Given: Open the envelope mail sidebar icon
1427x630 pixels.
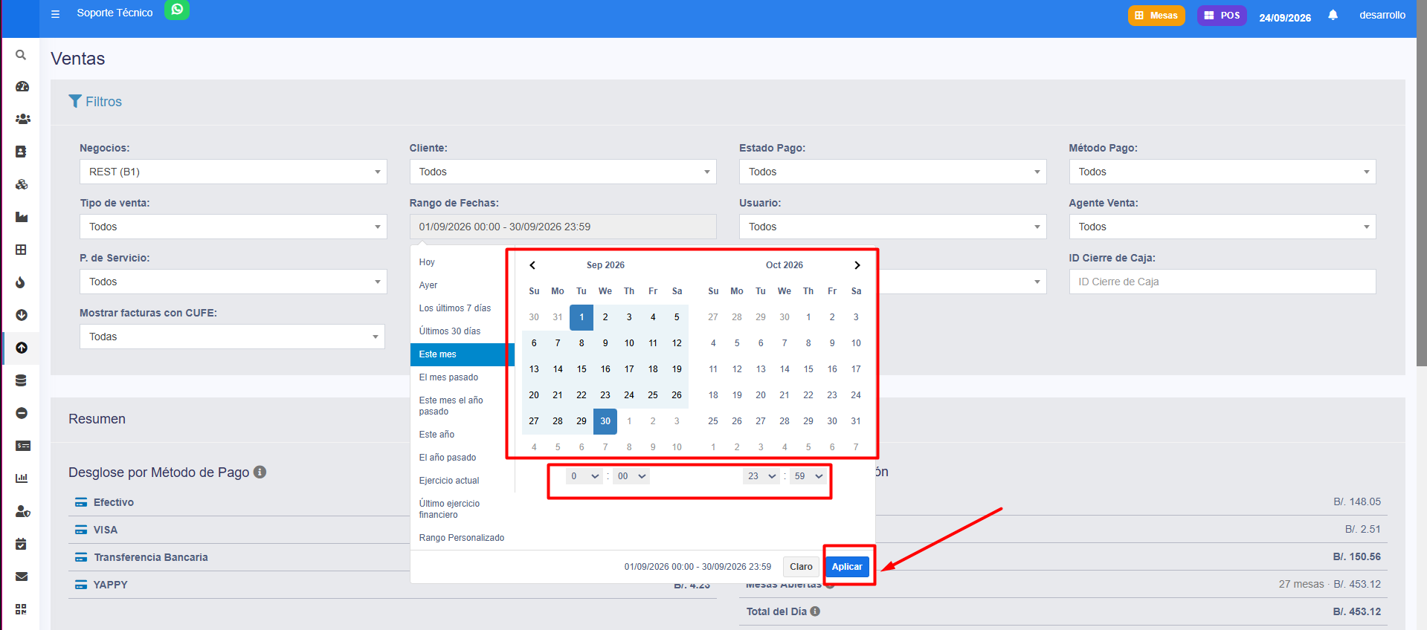Looking at the screenshot, I should tap(22, 577).
